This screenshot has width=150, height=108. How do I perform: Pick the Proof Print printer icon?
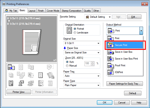click(x=110, y=66)
